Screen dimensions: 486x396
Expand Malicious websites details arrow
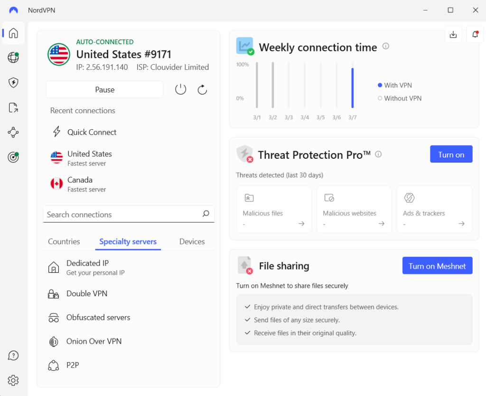tap(382, 223)
